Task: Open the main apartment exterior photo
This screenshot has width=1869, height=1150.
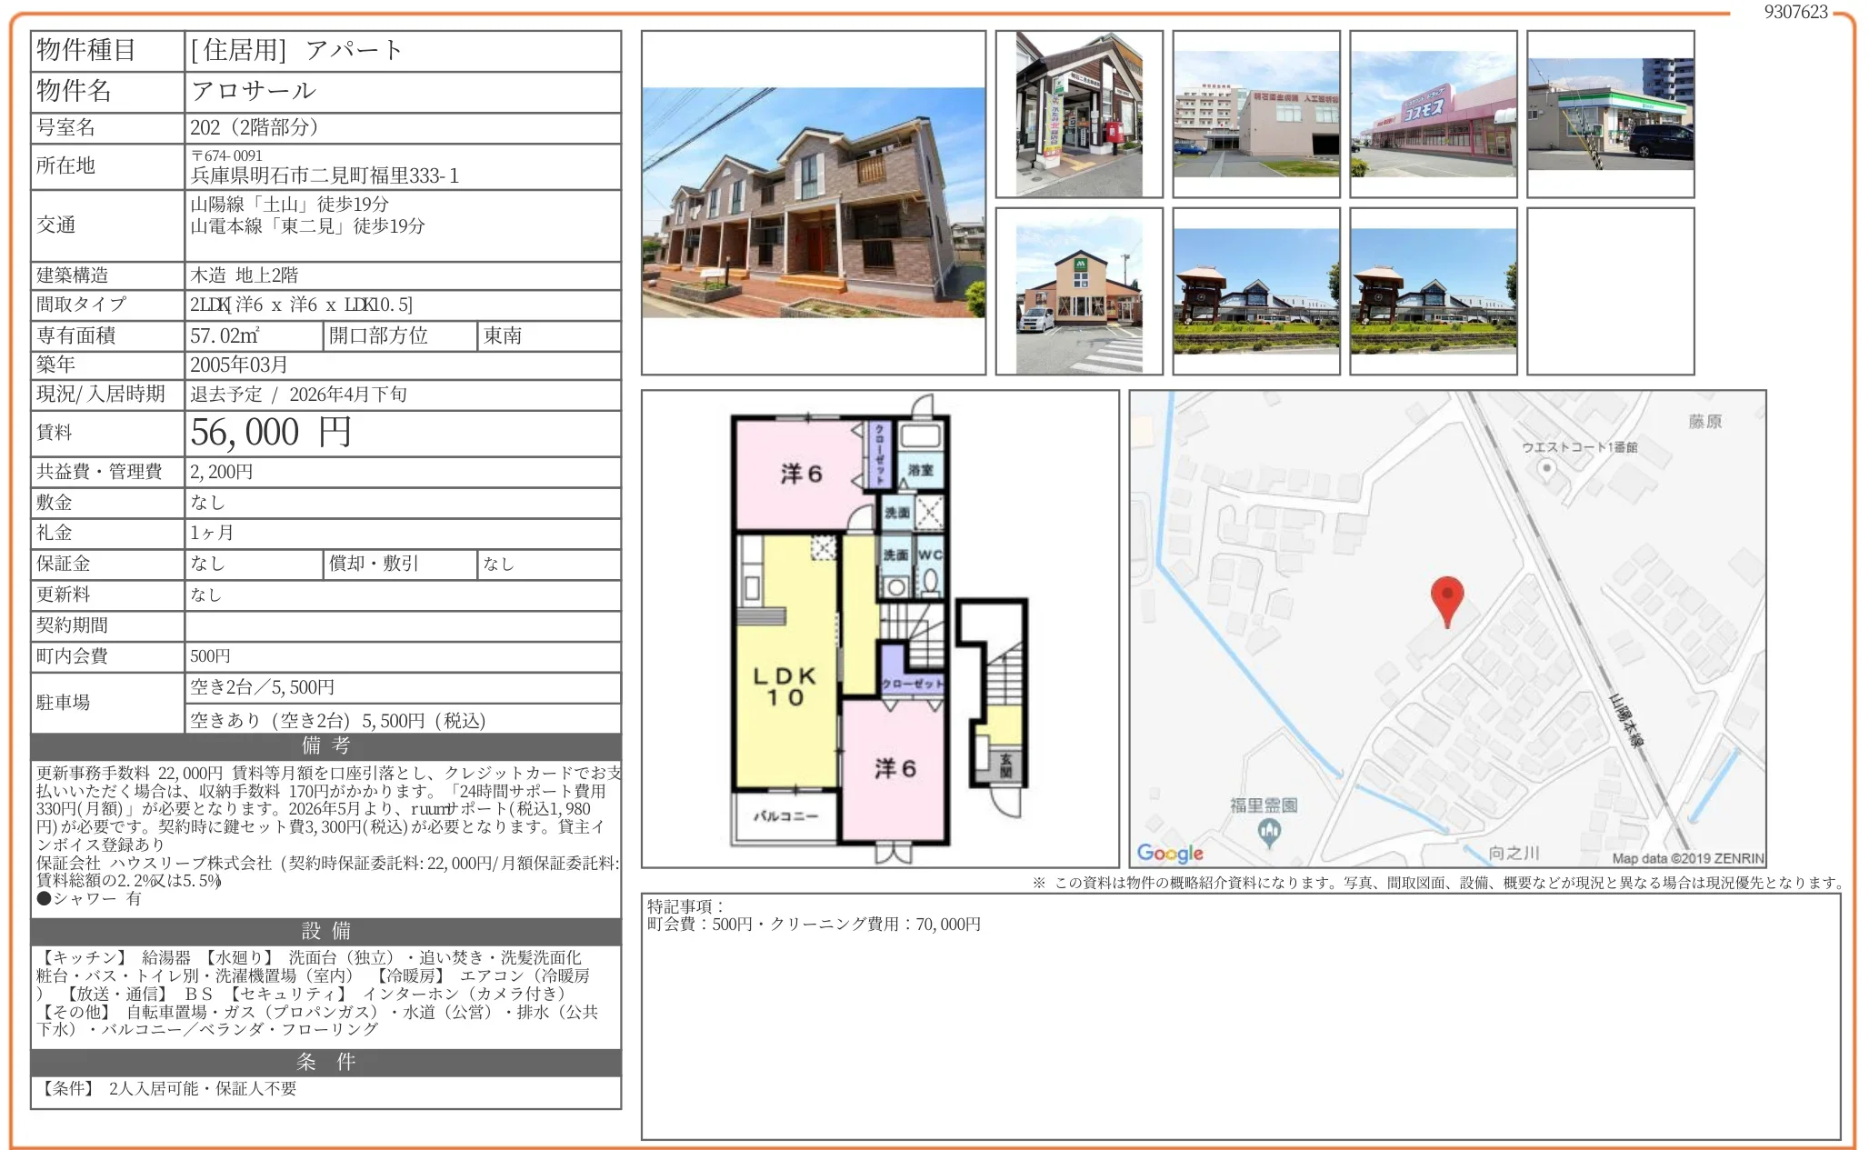Action: click(x=813, y=203)
